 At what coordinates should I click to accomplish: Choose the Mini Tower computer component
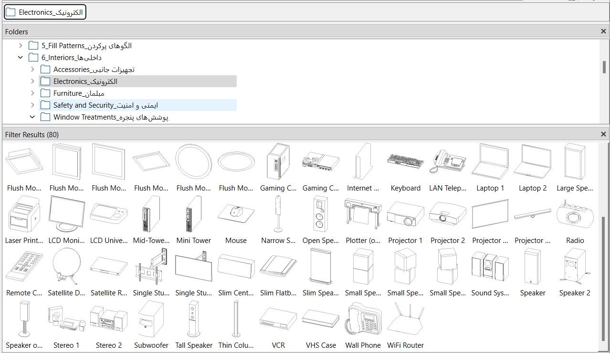(193, 214)
